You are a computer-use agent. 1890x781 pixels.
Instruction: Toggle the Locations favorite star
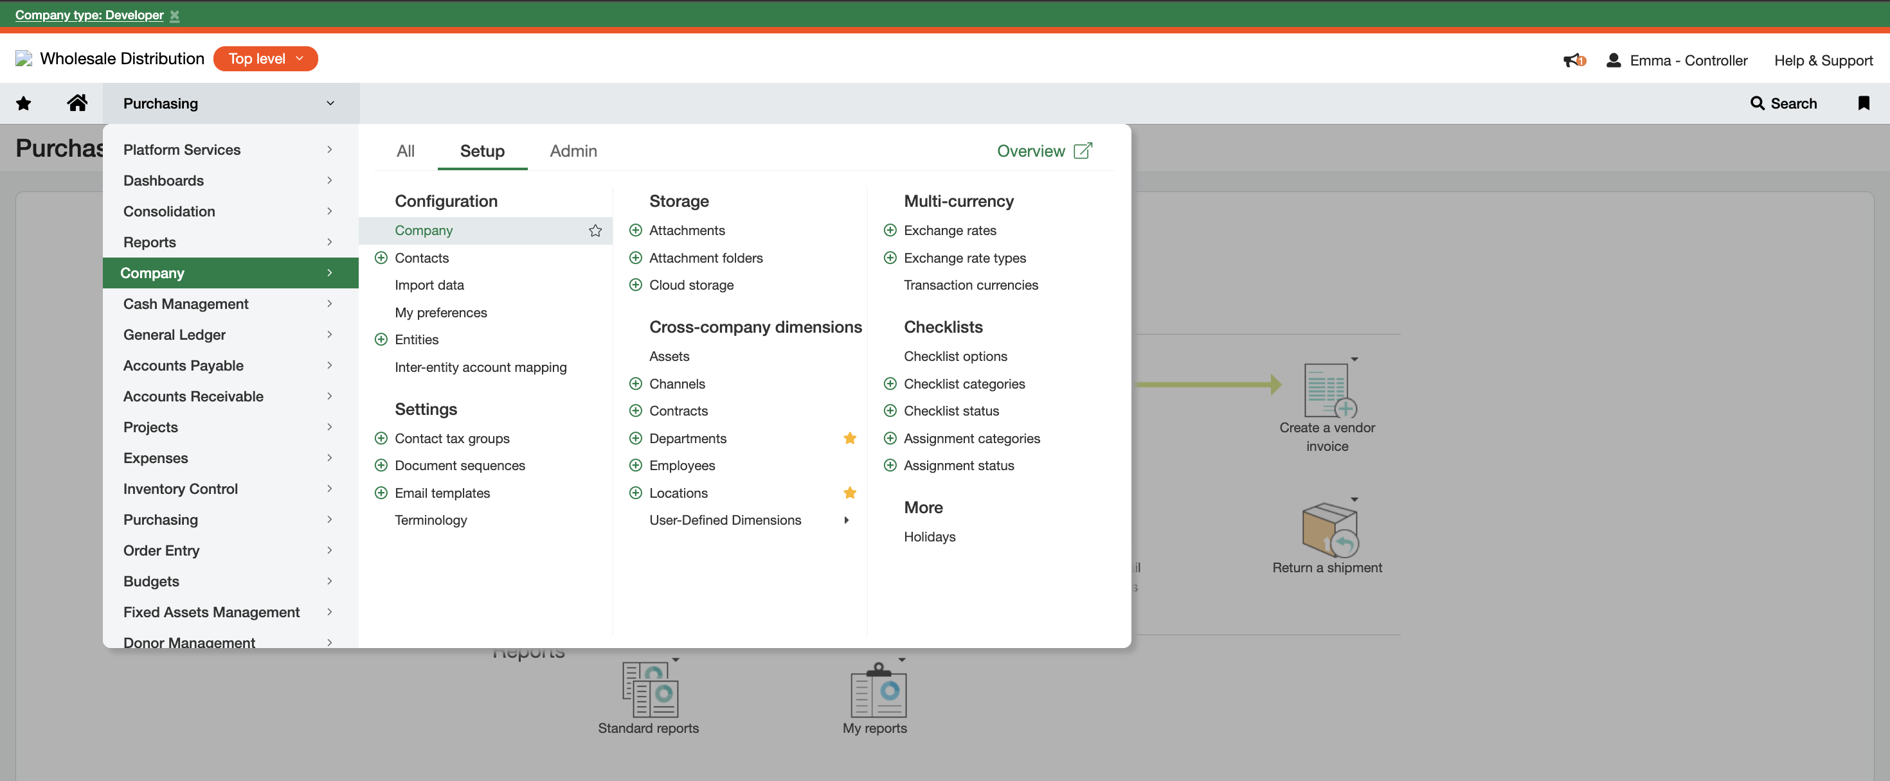[850, 493]
